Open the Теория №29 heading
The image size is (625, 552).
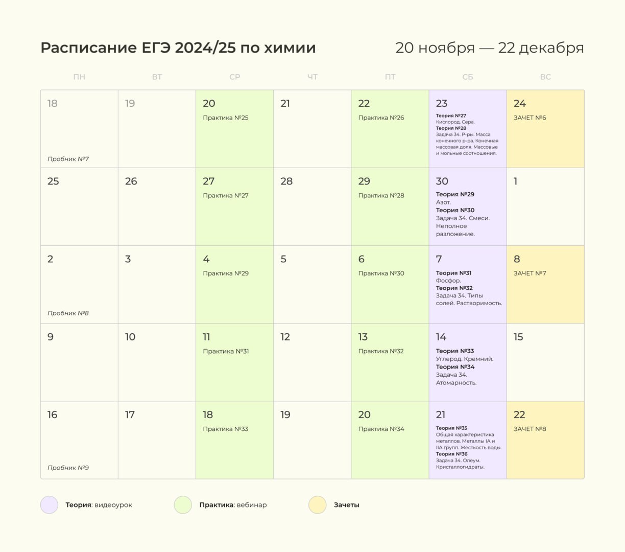click(455, 194)
